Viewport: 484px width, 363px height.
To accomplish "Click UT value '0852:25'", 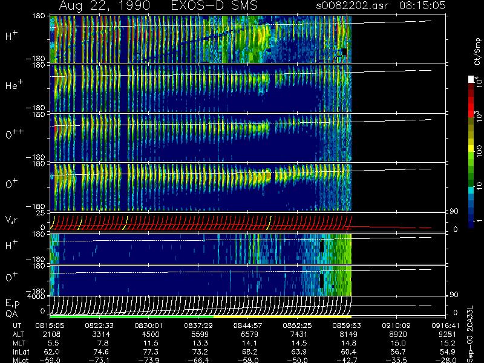I will pyautogui.click(x=297, y=325).
